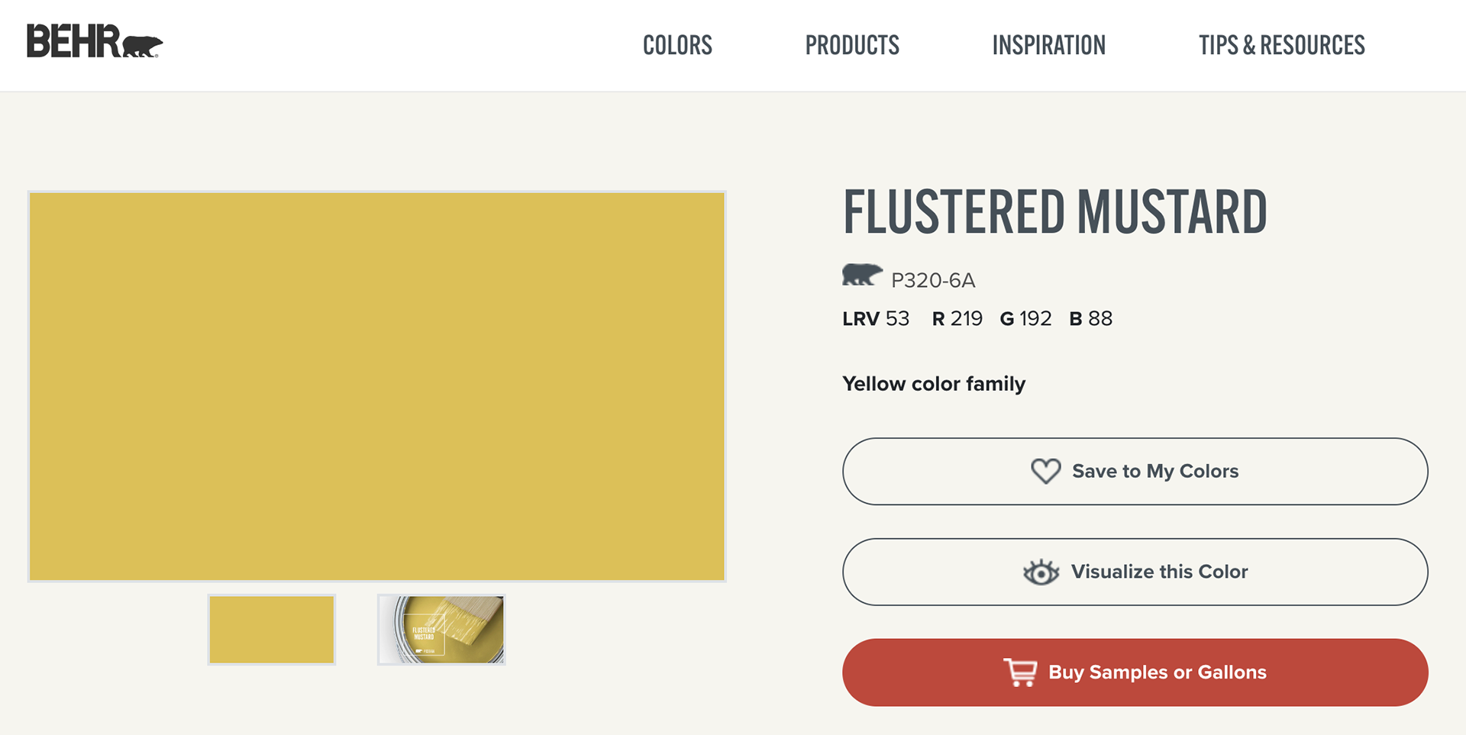Click the P320-6A color code
This screenshot has width=1466, height=735.
[933, 281]
